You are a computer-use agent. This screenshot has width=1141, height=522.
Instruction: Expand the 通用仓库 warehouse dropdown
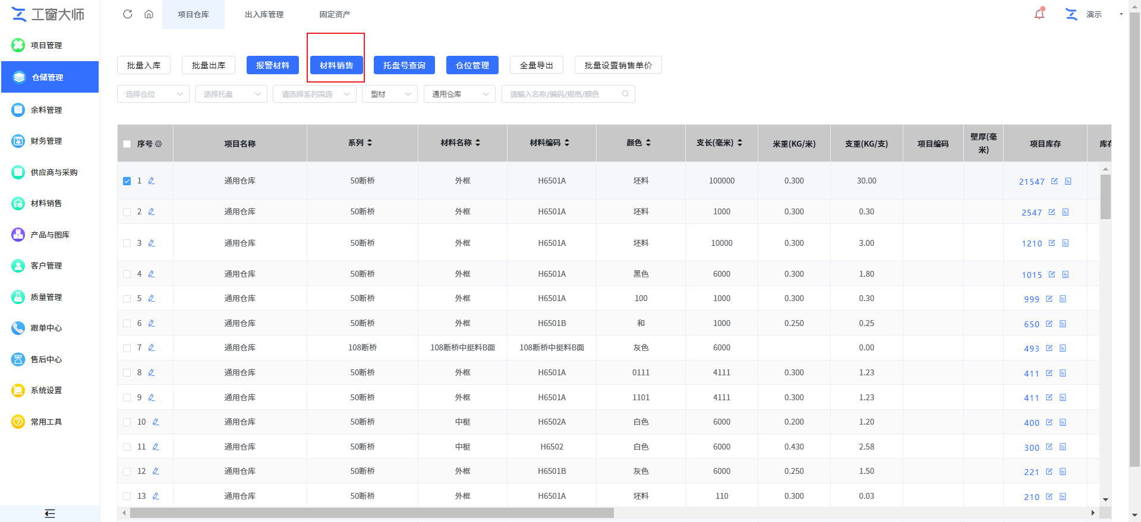pos(459,94)
